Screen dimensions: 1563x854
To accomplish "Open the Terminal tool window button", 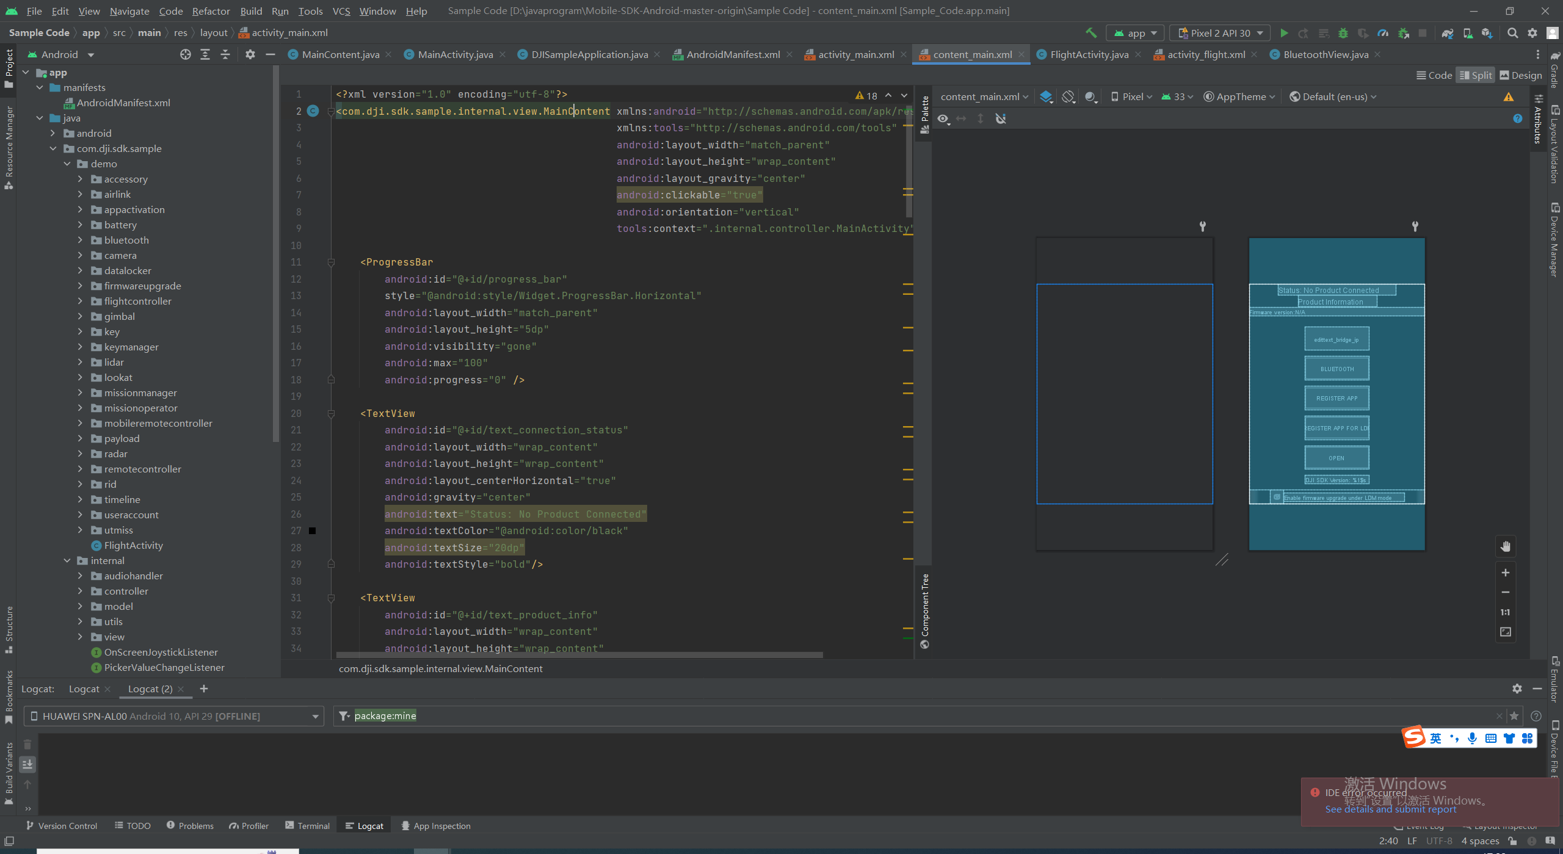I will pos(307,826).
